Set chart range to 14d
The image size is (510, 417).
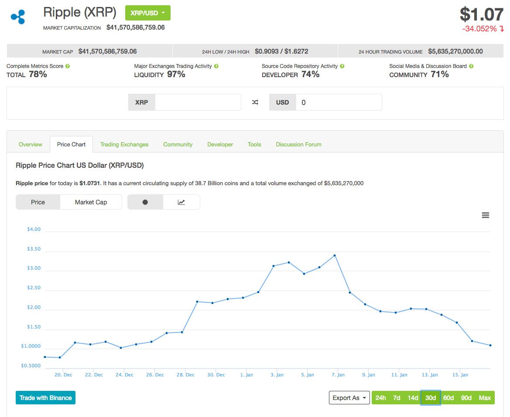[413, 398]
